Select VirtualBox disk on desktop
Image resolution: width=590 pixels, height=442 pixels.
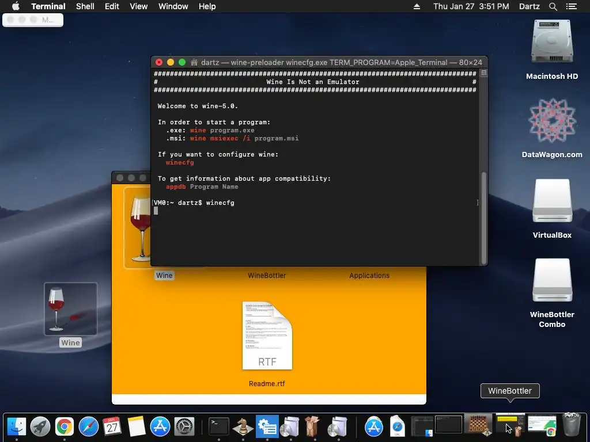click(552, 201)
